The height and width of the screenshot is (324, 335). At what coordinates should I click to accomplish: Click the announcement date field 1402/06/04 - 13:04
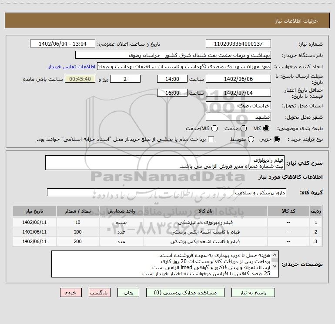pyautogui.click(x=63, y=43)
